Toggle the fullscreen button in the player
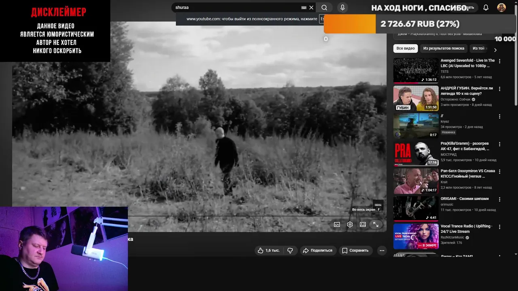The image size is (518, 291). (x=376, y=224)
